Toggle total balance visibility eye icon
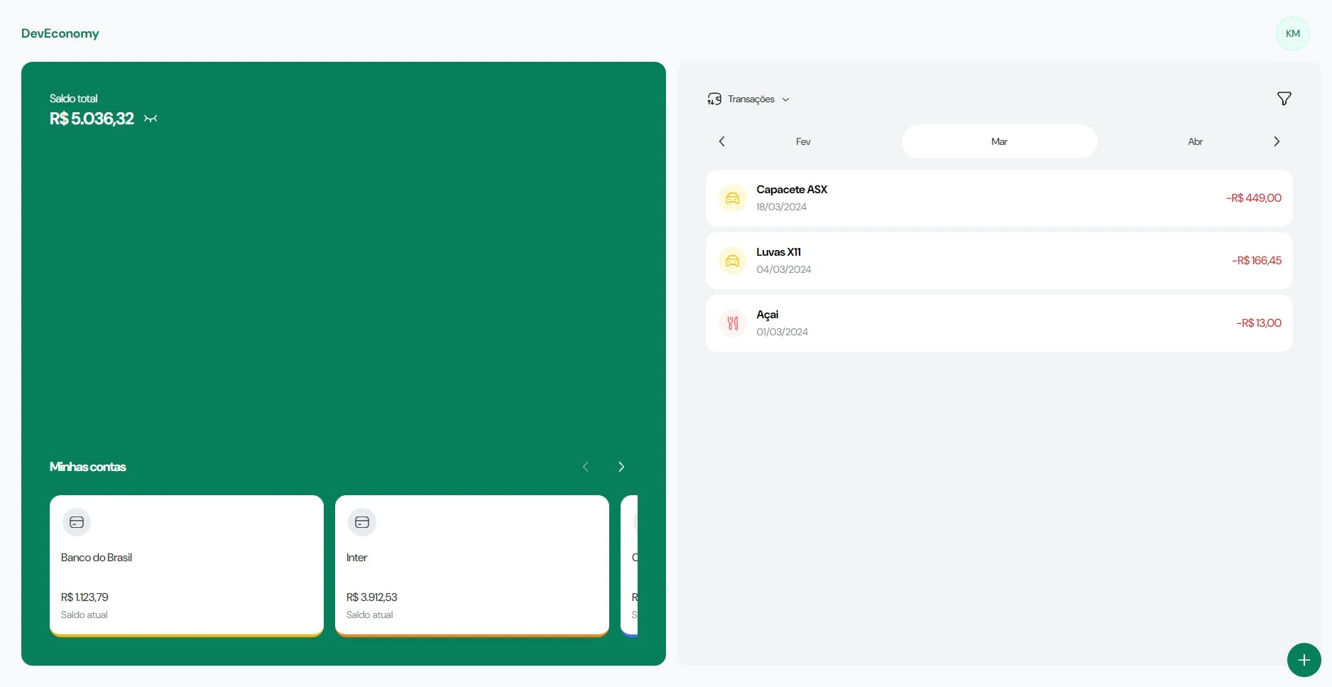Viewport: 1332px width, 687px height. [151, 119]
